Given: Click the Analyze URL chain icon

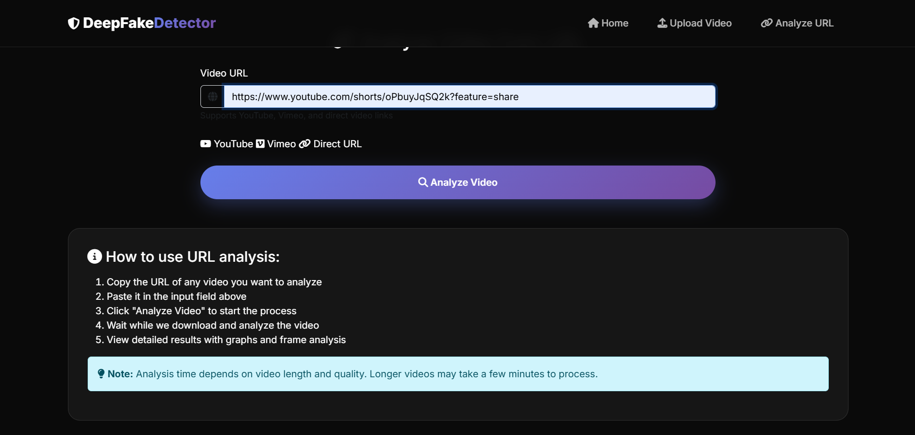Looking at the screenshot, I should pos(767,23).
